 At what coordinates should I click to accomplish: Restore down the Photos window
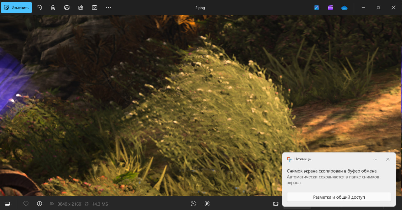378,8
